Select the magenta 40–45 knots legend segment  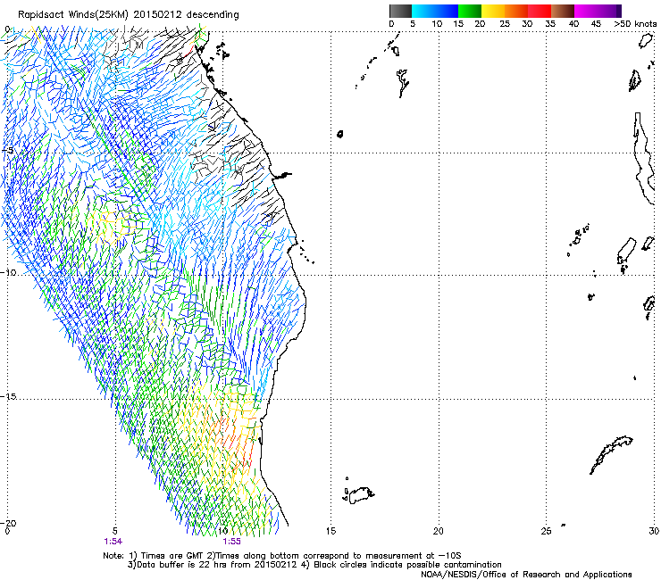click(586, 11)
